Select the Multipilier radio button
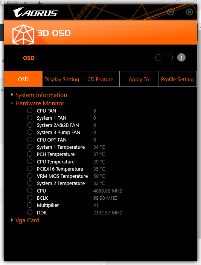Viewport: 201px width, 265px height. (30, 205)
